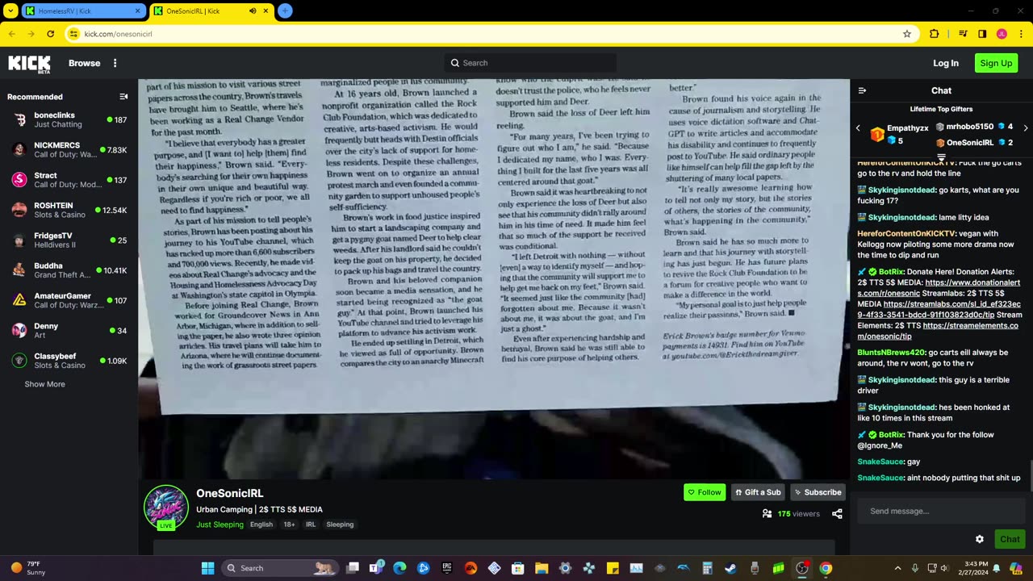Send message with the Chat button
This screenshot has height=581, width=1033.
point(1010,539)
